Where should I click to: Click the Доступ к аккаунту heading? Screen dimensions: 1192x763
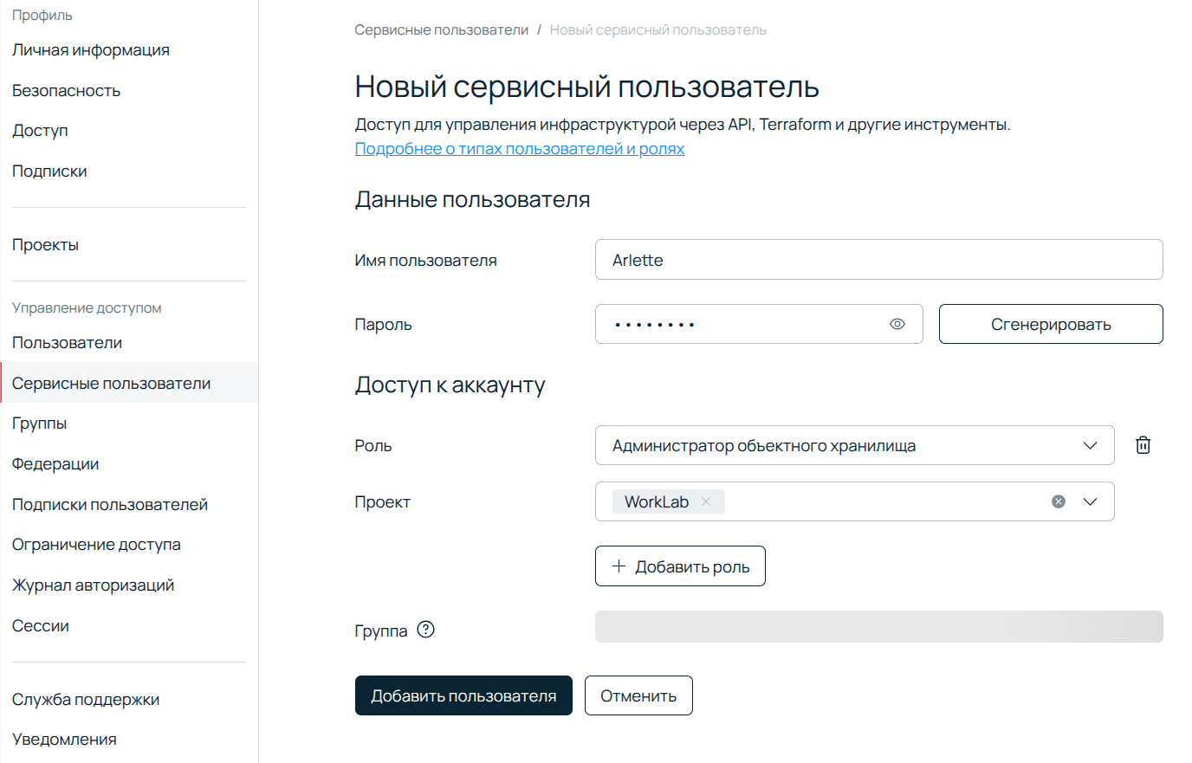point(450,385)
